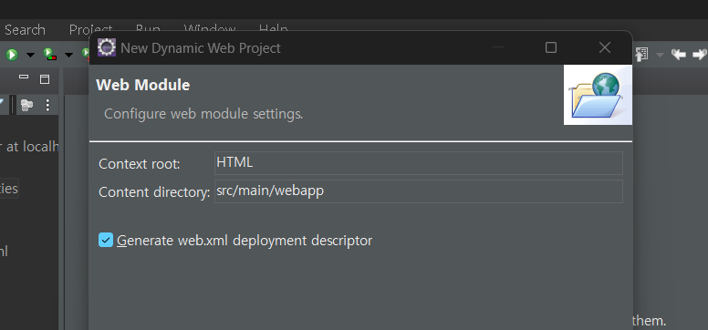The image size is (708, 330).
Task: Click the Content directory input field
Action: [419, 191]
